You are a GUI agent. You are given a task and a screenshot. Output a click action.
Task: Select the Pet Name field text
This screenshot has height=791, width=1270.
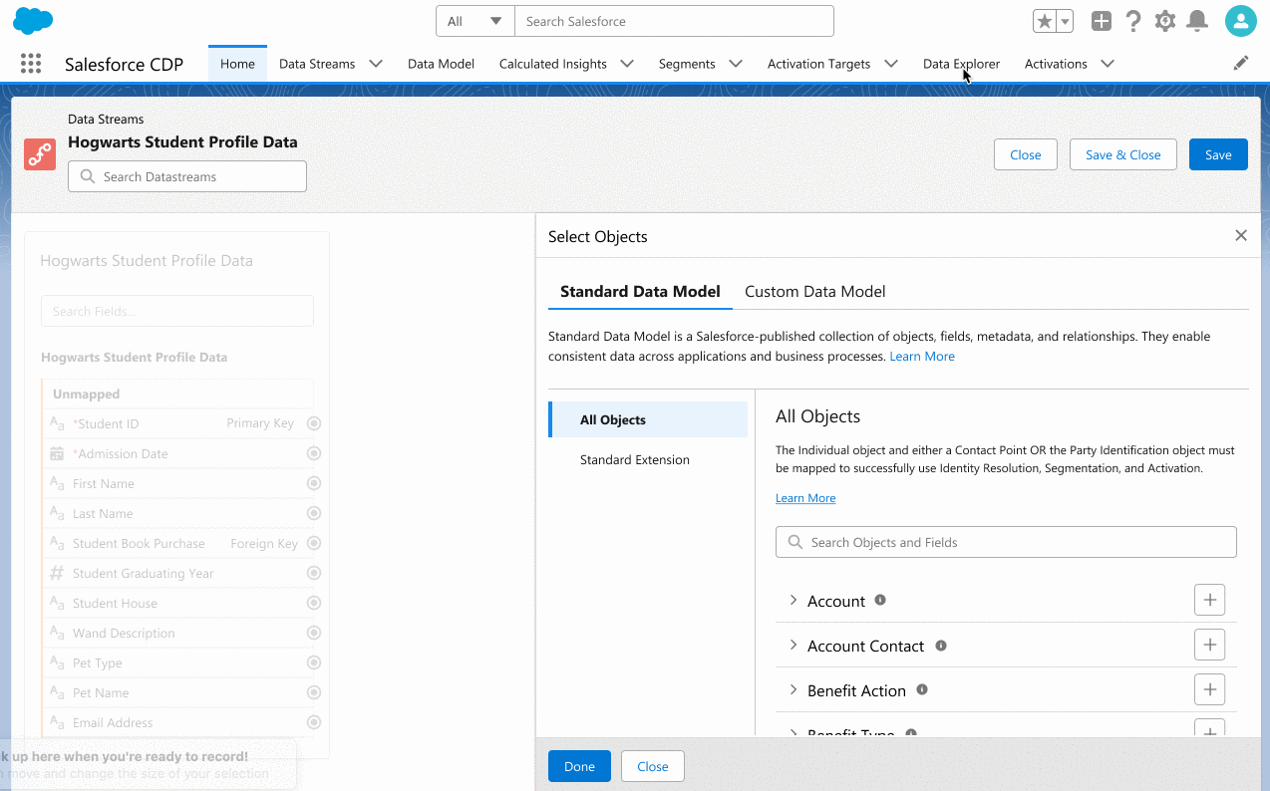tap(101, 692)
